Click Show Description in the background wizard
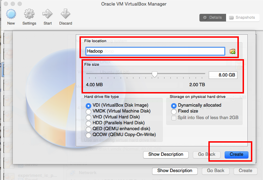 click(175, 171)
